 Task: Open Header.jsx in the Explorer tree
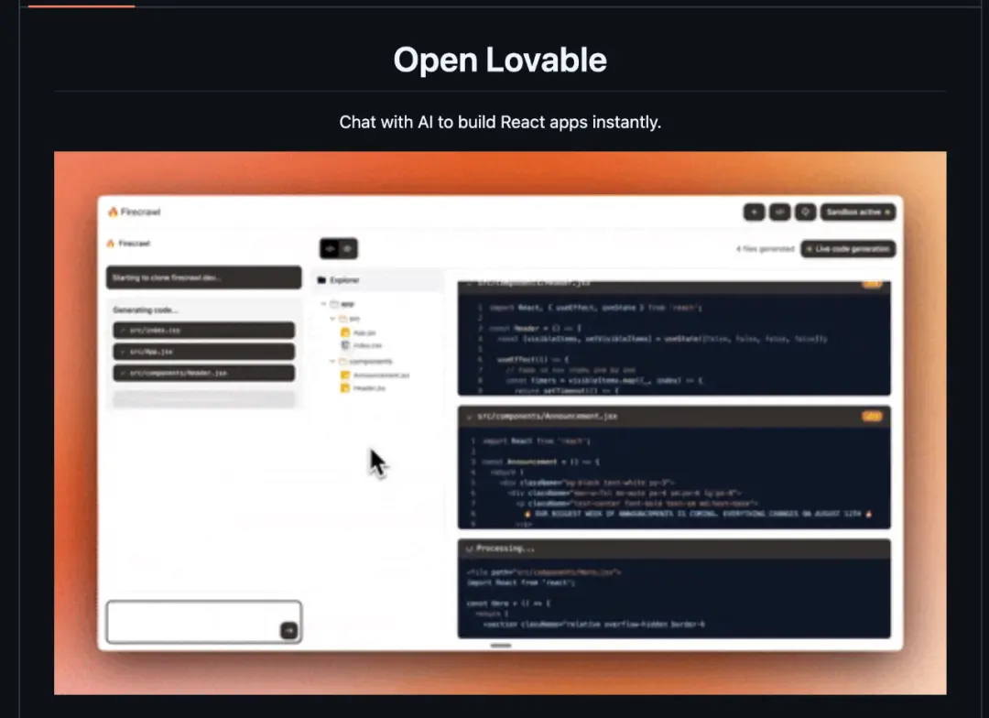click(x=363, y=388)
